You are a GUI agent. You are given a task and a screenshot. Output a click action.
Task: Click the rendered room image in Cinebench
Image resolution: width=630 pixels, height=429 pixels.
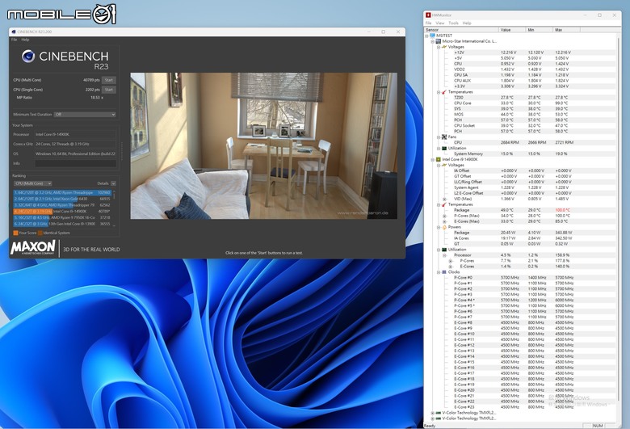pos(263,145)
